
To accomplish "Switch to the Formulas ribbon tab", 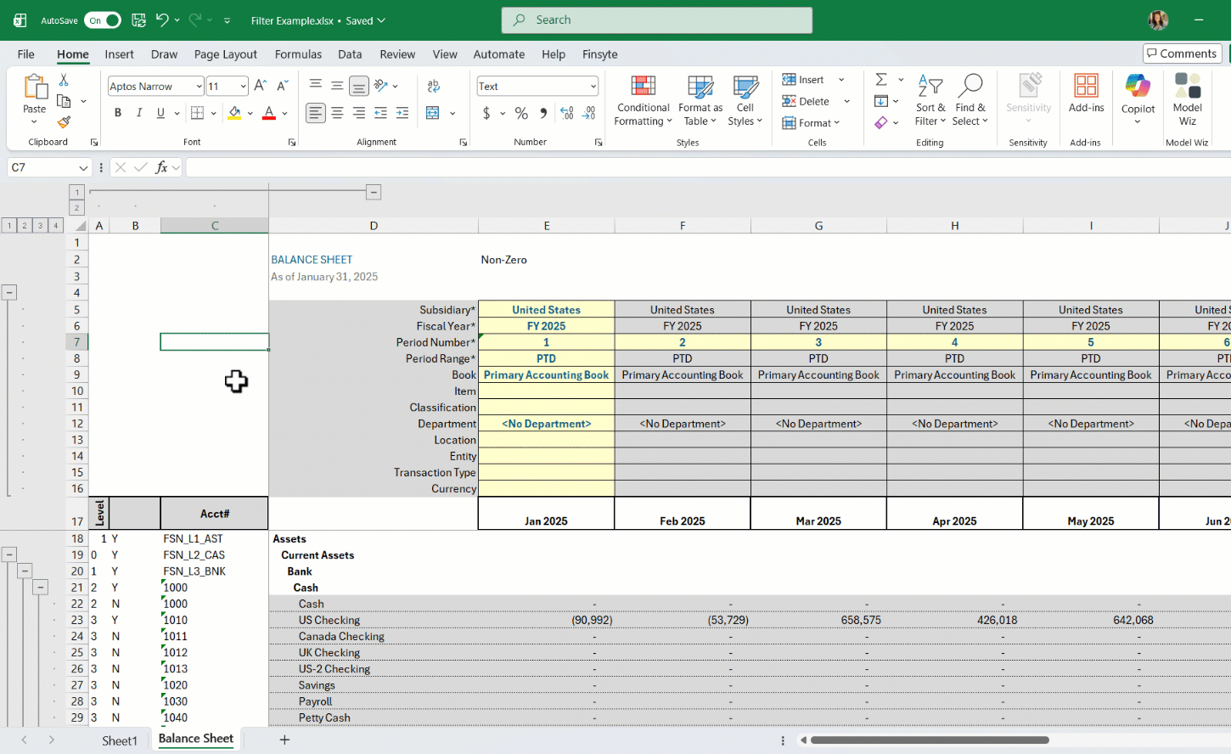I will (x=298, y=54).
